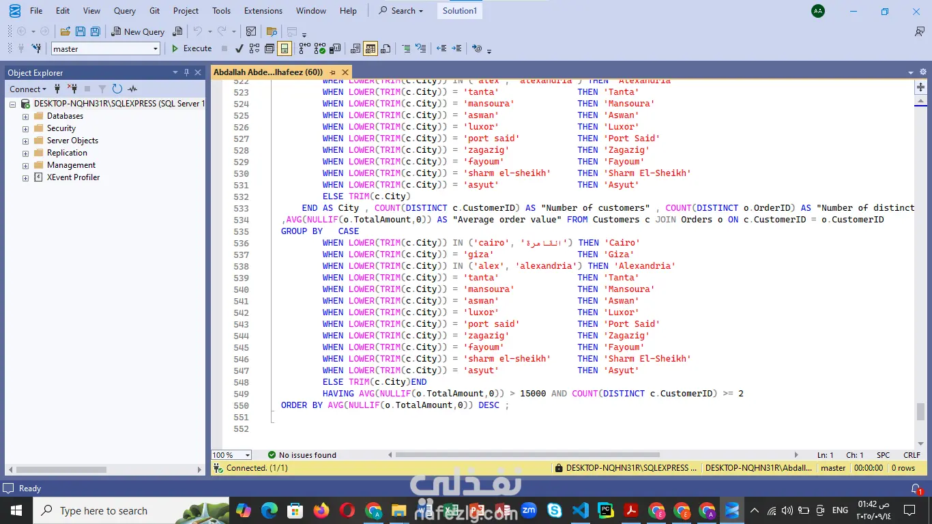Image resolution: width=932 pixels, height=524 pixels.
Task: Open the Tools menu
Action: (x=221, y=11)
